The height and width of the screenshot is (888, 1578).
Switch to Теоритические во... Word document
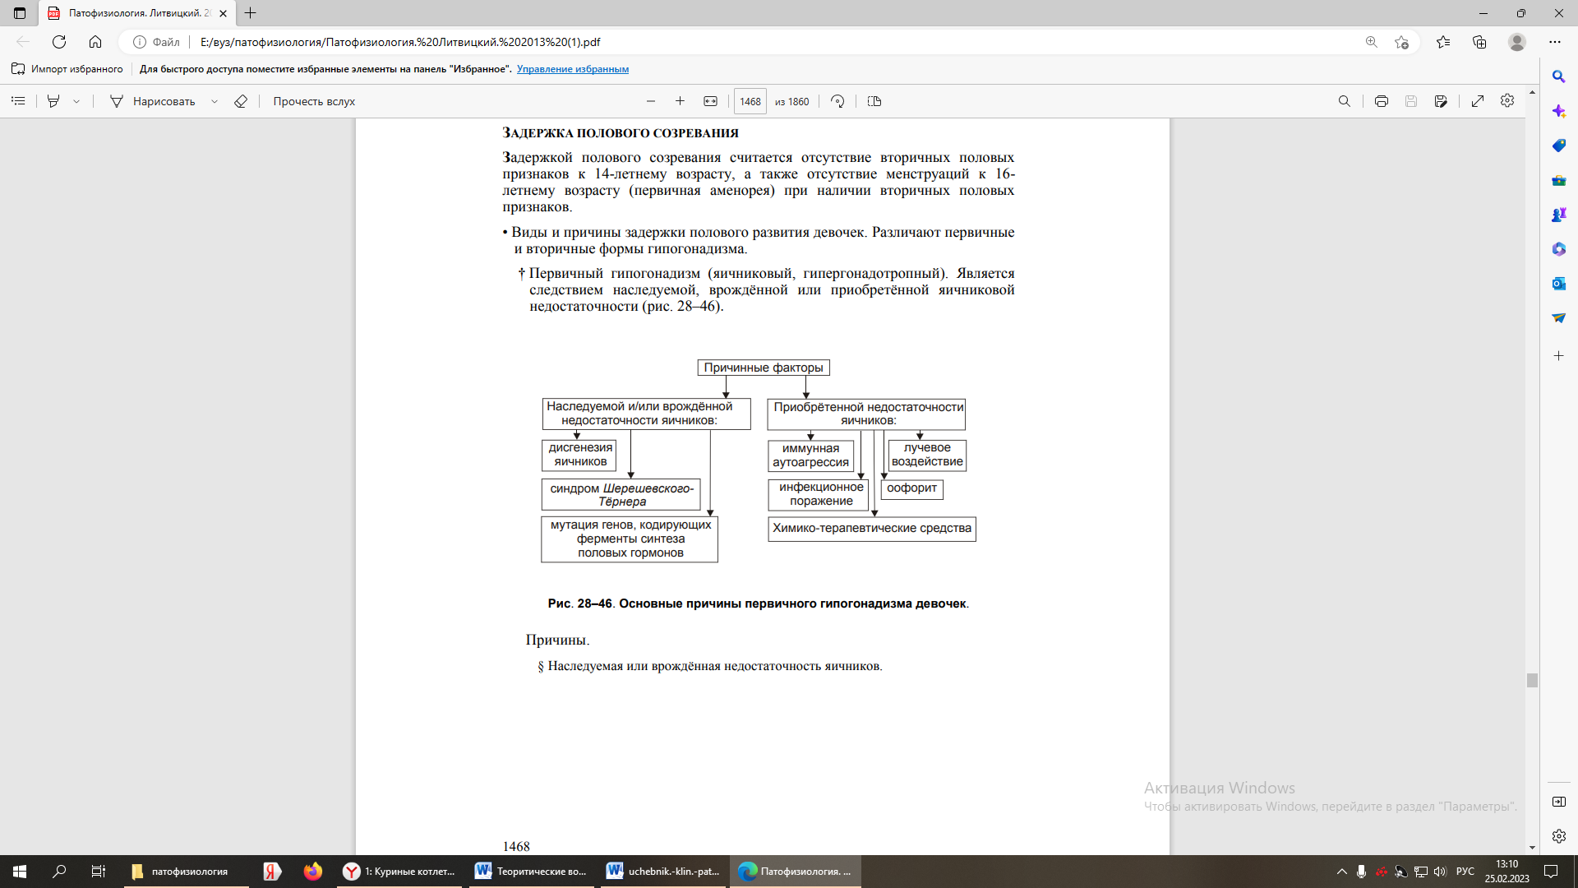532,872
